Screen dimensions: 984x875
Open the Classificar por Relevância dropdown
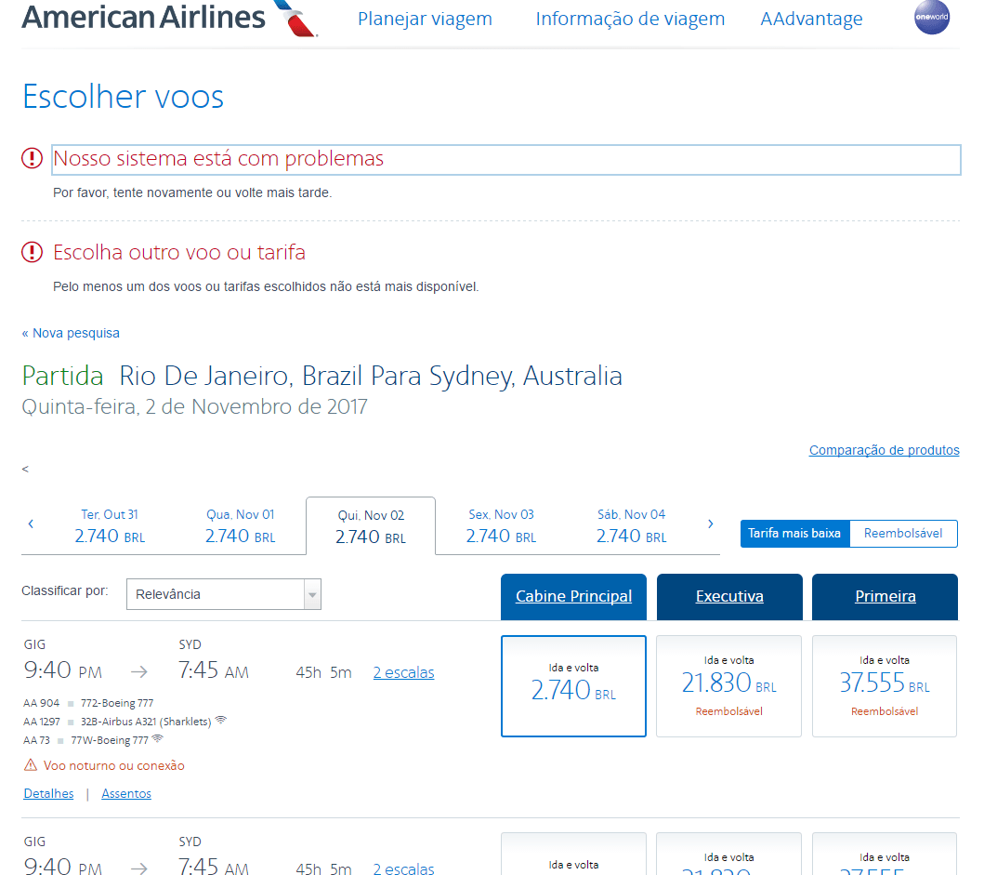coord(224,594)
